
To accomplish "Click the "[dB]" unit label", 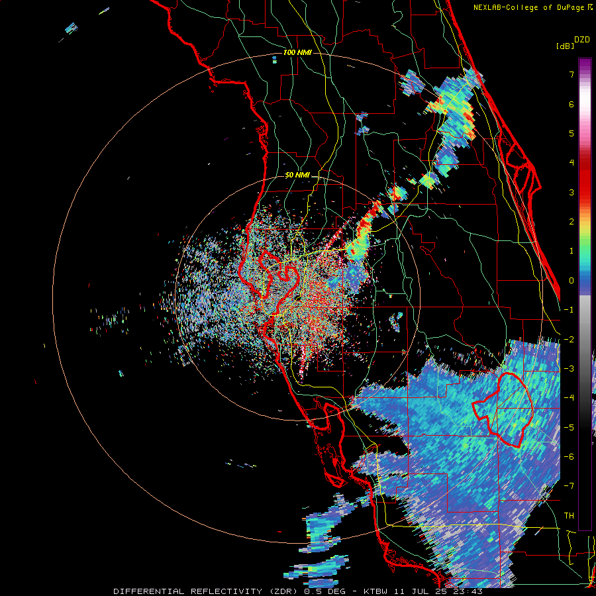I will 565,46.
